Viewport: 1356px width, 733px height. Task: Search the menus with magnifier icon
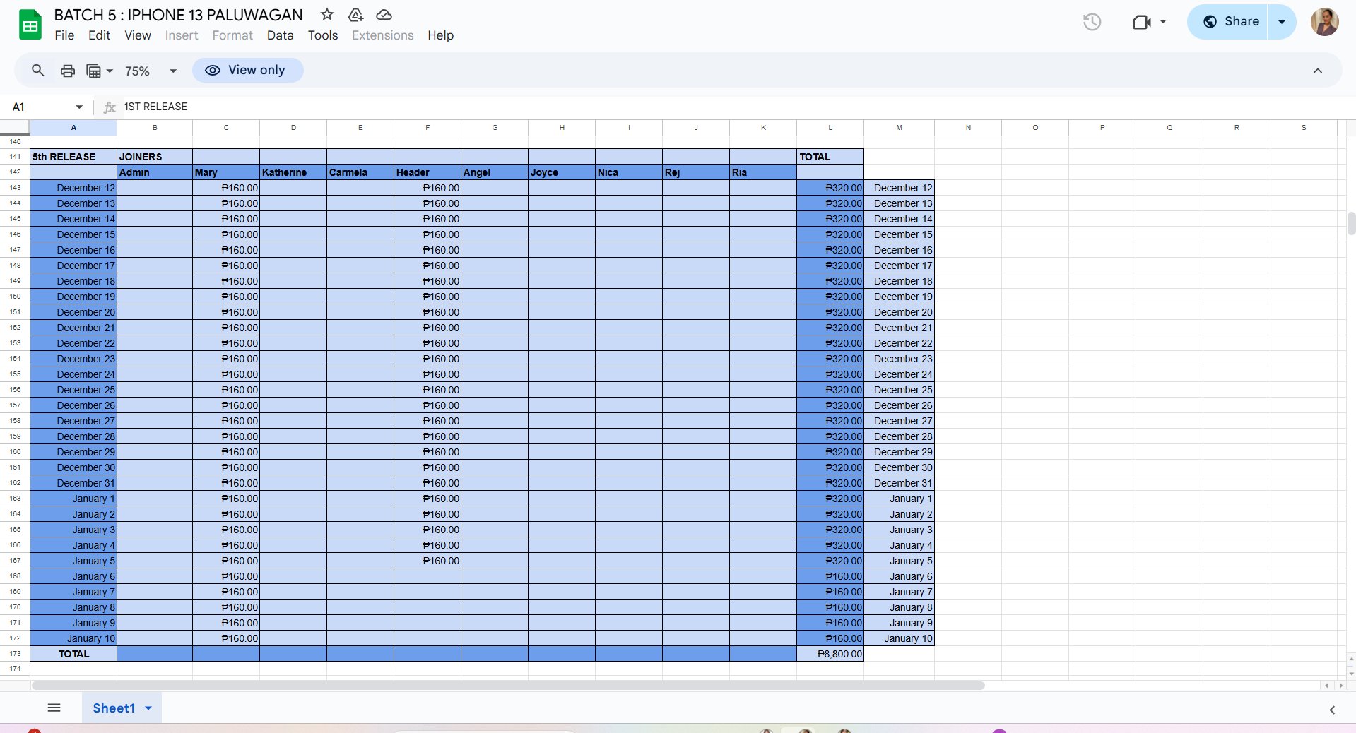[38, 71]
